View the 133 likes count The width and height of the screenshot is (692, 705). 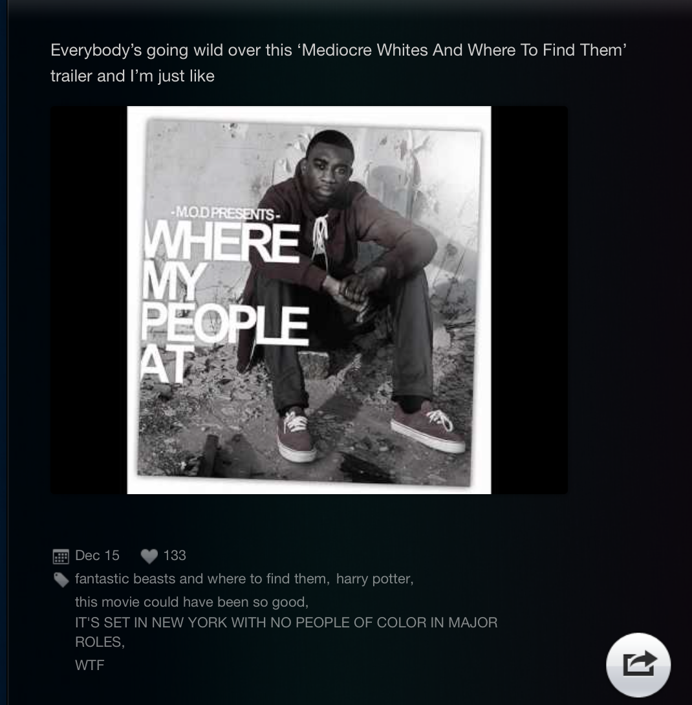[175, 556]
